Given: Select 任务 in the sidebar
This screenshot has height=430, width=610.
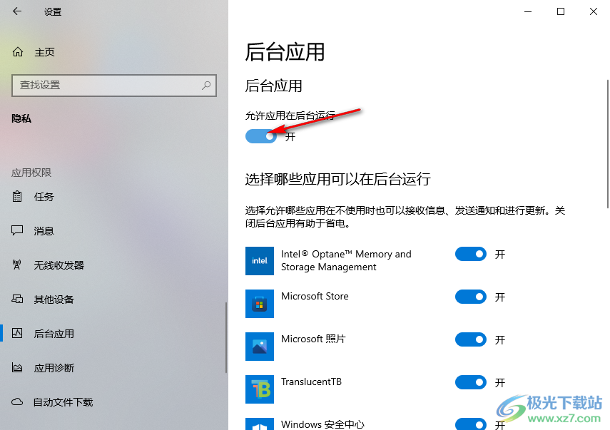Looking at the screenshot, I should (44, 197).
